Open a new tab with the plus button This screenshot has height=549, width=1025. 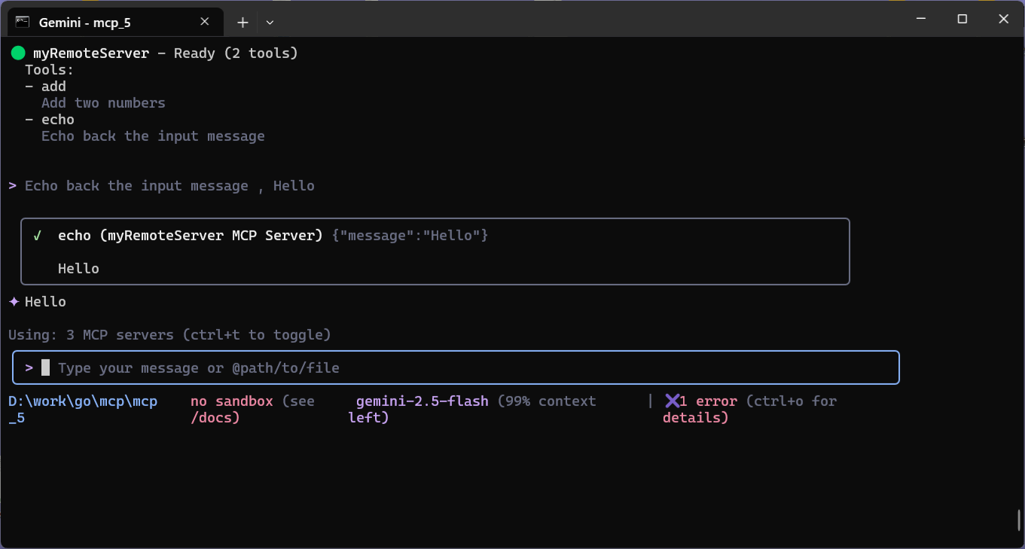(x=243, y=23)
